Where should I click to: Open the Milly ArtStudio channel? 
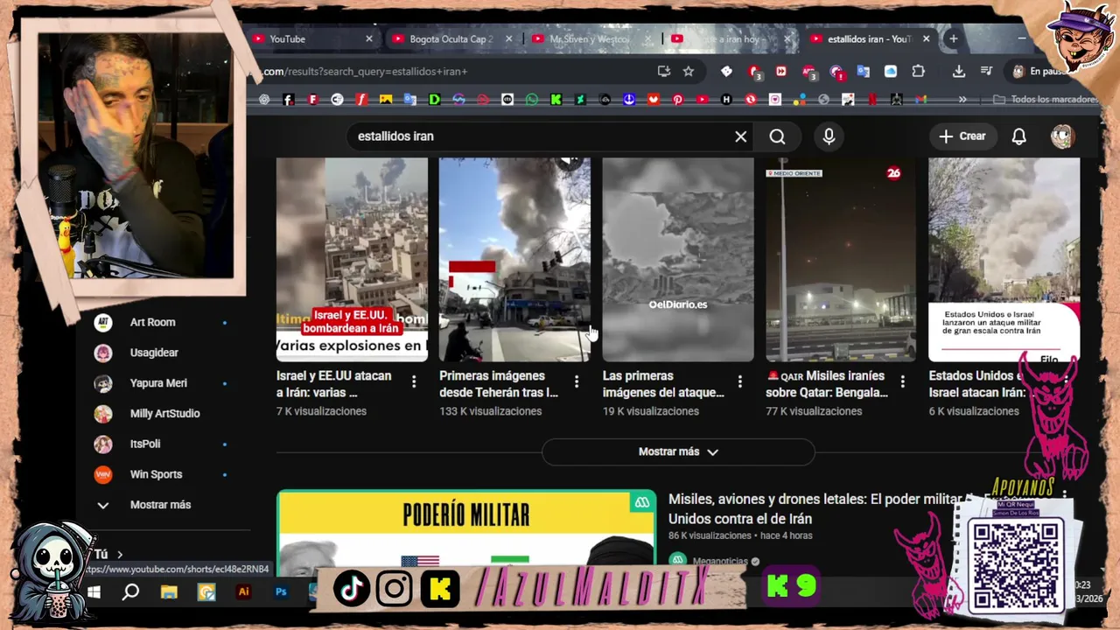[164, 414]
